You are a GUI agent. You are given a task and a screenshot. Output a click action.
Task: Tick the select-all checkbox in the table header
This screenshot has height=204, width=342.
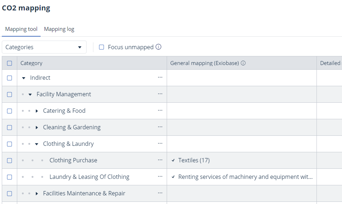(10, 63)
